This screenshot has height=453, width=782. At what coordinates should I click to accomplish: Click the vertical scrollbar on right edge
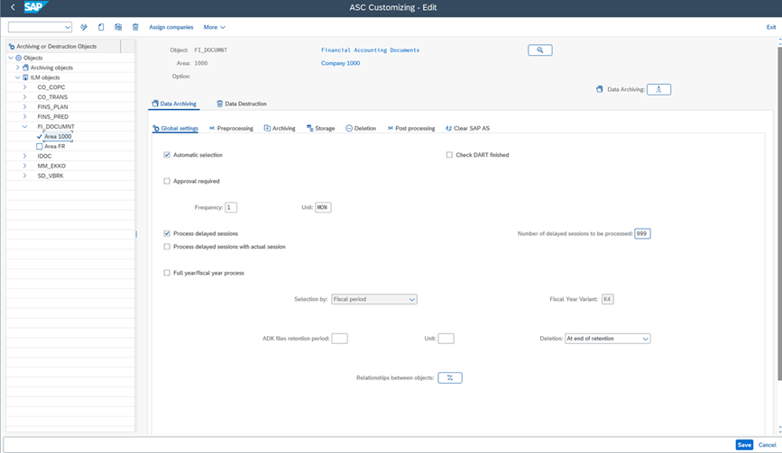point(779,214)
